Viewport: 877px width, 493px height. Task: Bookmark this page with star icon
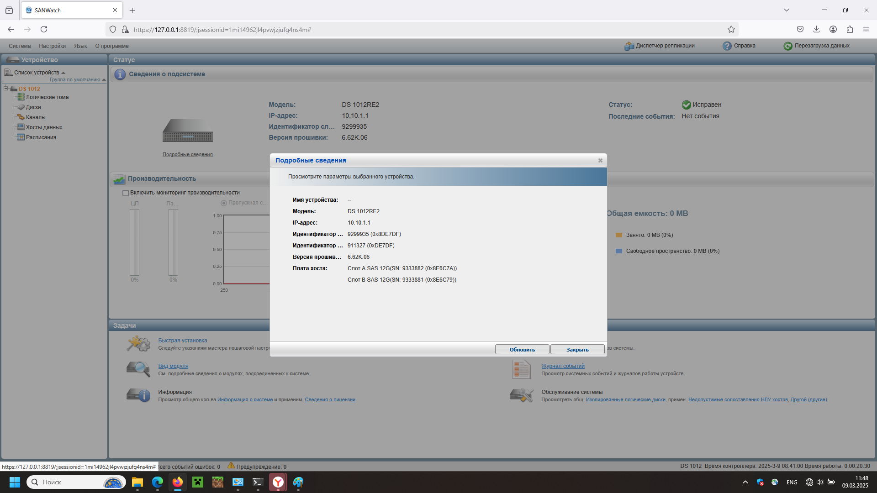(x=731, y=30)
